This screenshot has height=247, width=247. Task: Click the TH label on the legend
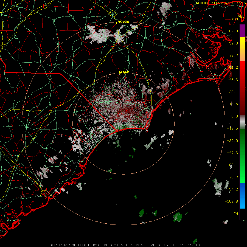click(236, 214)
